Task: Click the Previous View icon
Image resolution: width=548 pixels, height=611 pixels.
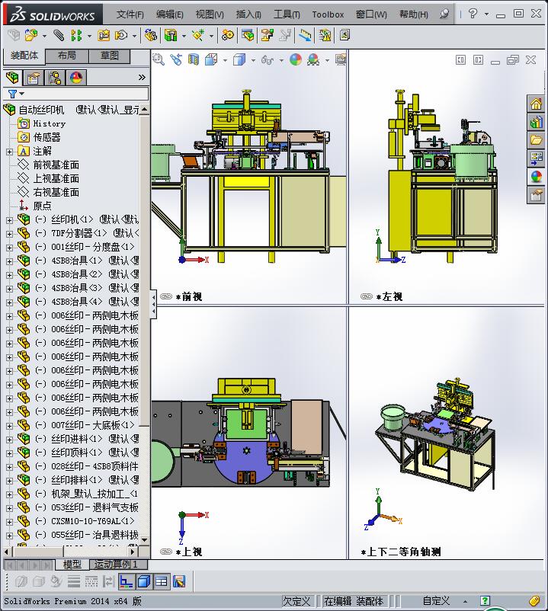Action: pos(176,59)
